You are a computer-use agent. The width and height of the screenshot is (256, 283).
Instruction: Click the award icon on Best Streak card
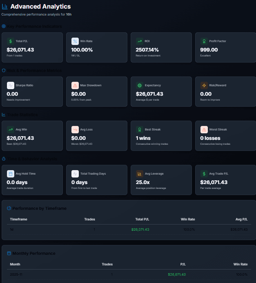(140, 129)
